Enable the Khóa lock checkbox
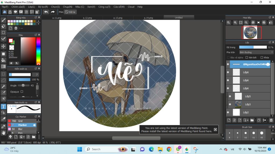The image size is (275, 154). [262, 57]
